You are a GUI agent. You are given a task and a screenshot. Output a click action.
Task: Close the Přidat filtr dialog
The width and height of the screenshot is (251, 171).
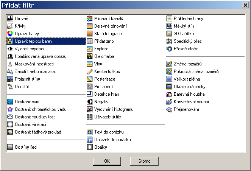pyautogui.click(x=245, y=5)
